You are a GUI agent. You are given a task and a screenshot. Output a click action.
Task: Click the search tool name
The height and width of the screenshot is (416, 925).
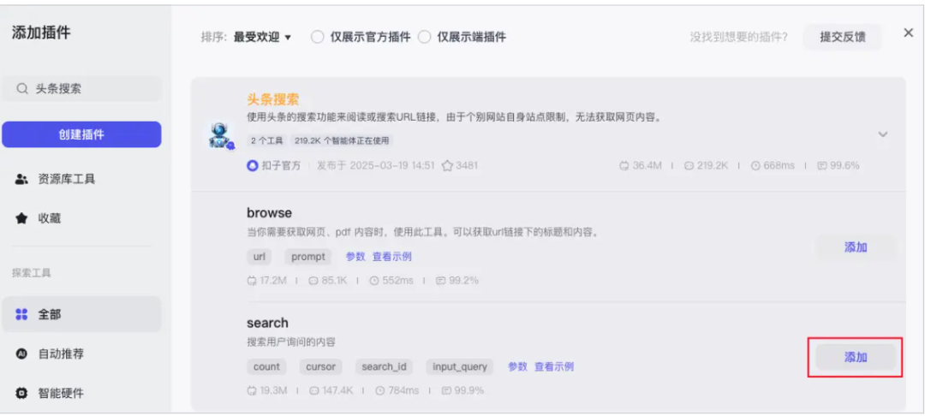267,323
